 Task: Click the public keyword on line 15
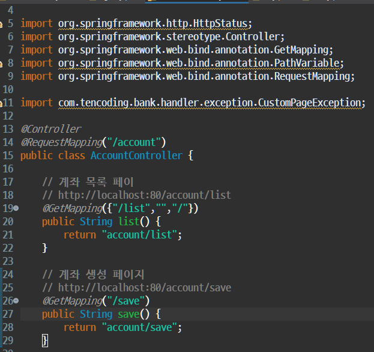point(37,156)
